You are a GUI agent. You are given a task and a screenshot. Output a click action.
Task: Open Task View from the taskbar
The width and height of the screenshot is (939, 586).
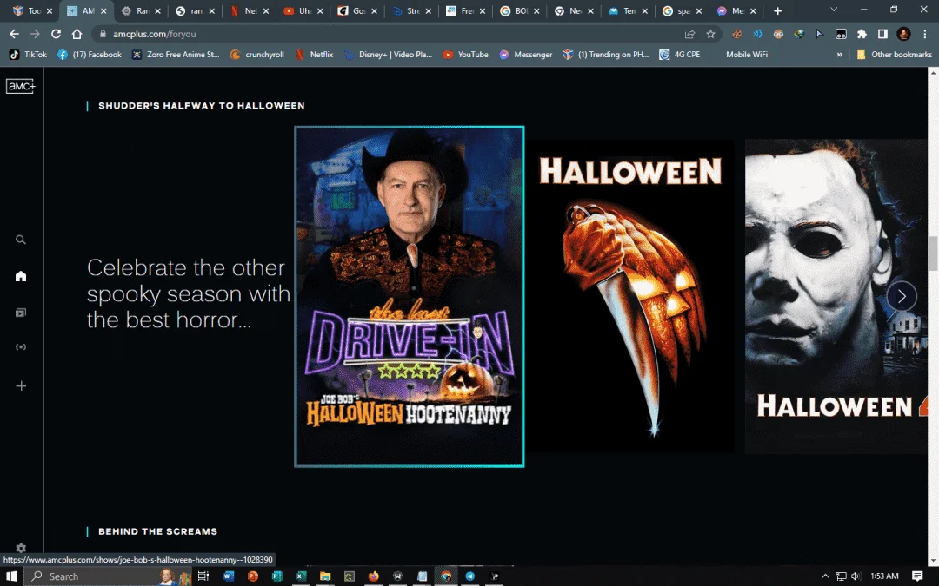click(x=203, y=576)
